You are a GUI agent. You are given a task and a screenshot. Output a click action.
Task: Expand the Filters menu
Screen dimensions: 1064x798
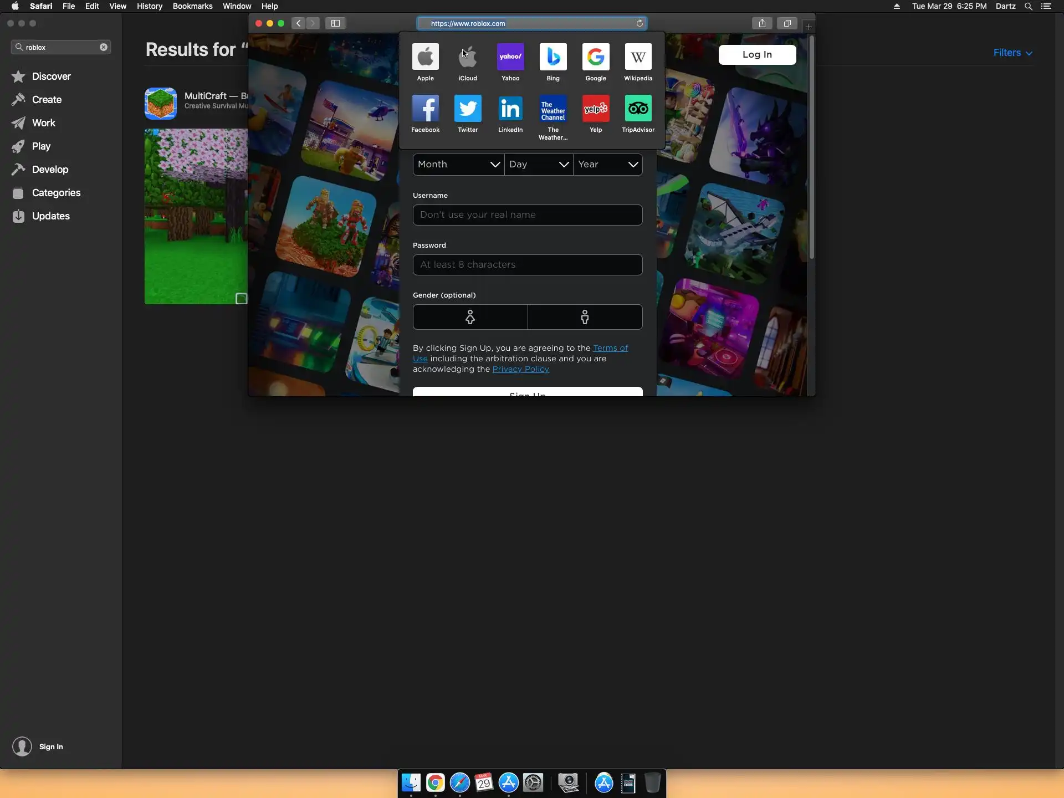pos(1012,53)
